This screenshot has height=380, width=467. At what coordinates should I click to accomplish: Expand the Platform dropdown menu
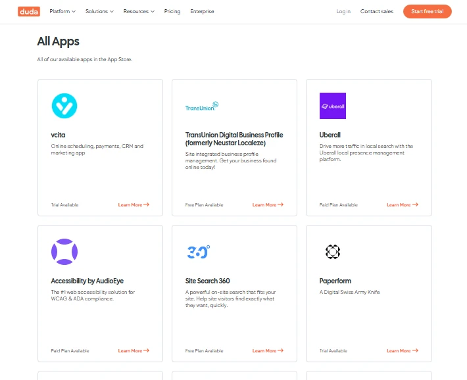(62, 11)
